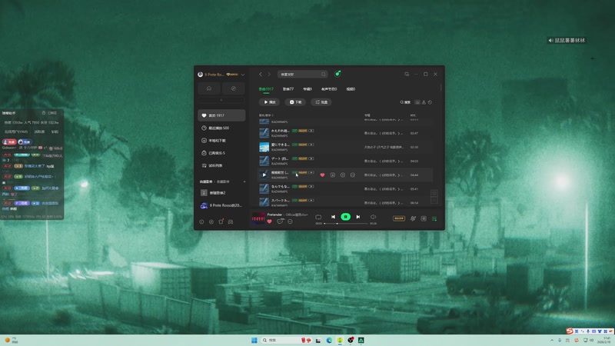Open the play queue list
Screen dimensions: 615x346
coord(434,218)
